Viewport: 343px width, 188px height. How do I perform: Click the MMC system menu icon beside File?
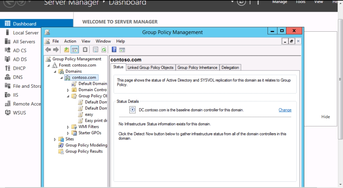(x=47, y=41)
